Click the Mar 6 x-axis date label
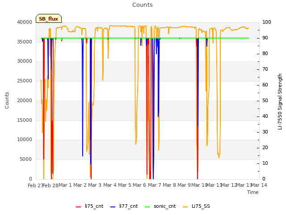This screenshot has width=286, height=215. (139, 185)
